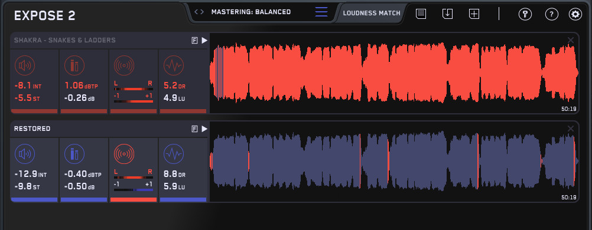Click inside the red Shakra waveform
Image resolution: width=592 pixels, height=230 pixels.
(x=394, y=73)
